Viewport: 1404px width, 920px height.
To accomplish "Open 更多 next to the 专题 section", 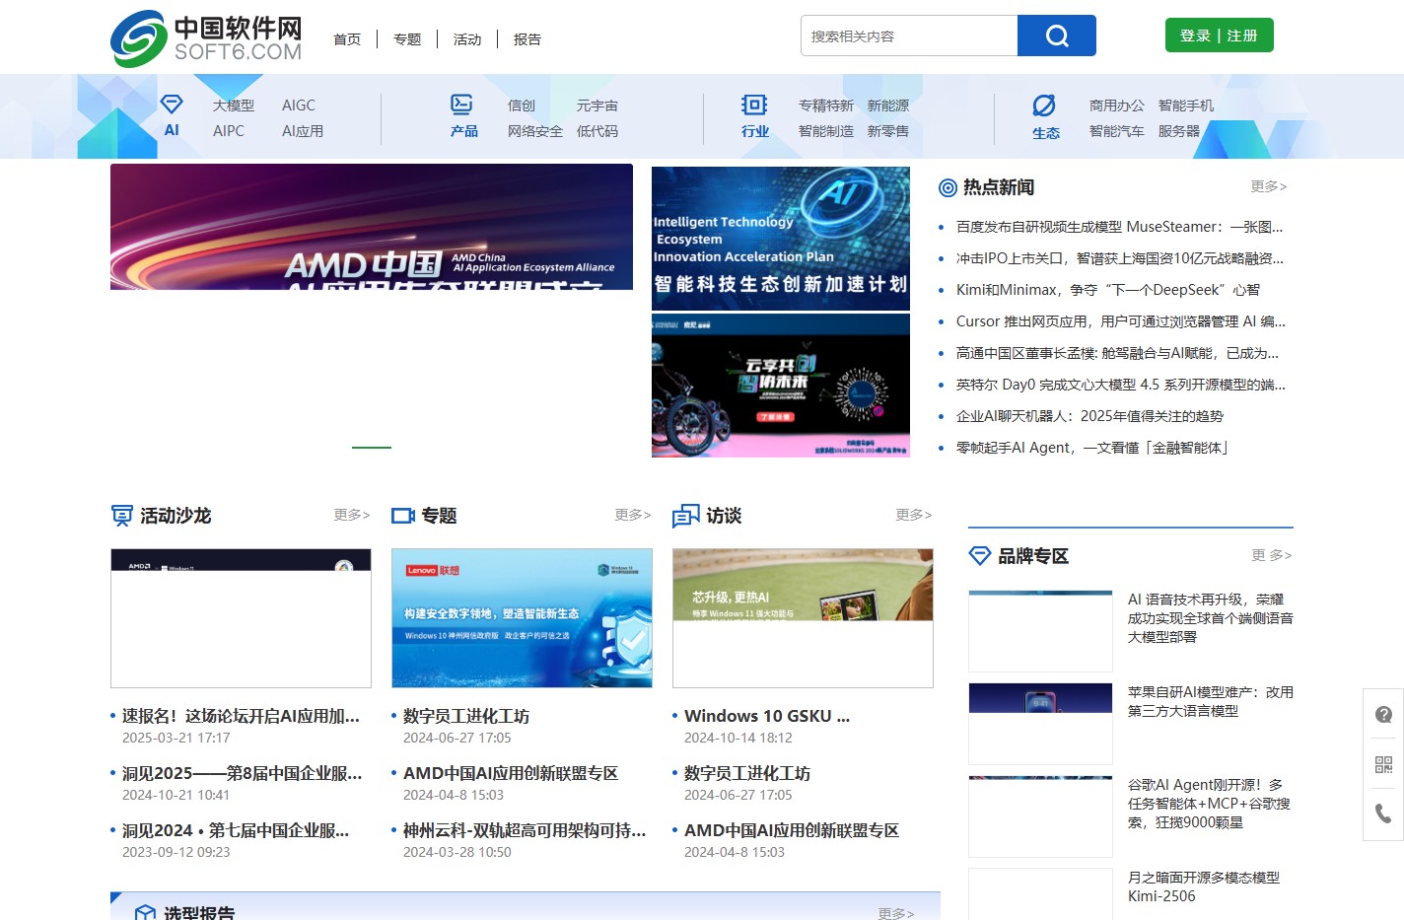I will [x=633, y=515].
